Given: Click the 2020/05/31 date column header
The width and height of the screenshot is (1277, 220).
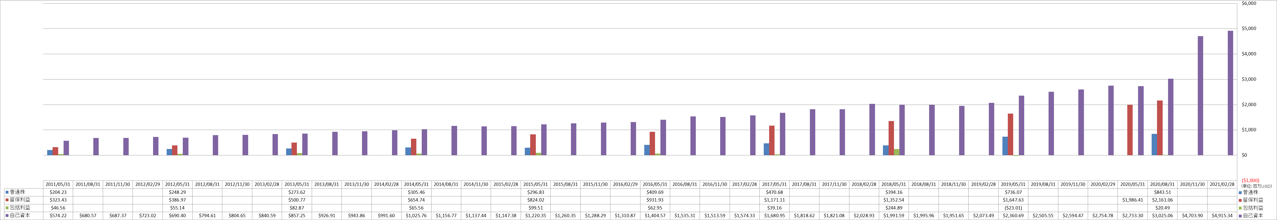Looking at the screenshot, I should pyautogui.click(x=1133, y=184).
